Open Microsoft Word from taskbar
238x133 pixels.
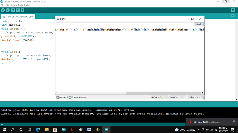coord(89,130)
